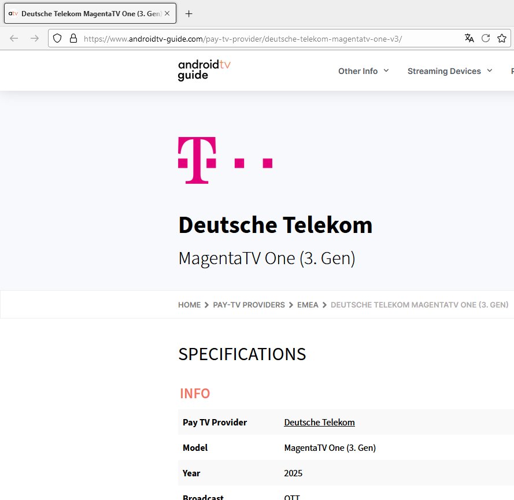Click the current page breadcrumb for MagentaTV One
This screenshot has height=500, width=514.
[x=419, y=305]
